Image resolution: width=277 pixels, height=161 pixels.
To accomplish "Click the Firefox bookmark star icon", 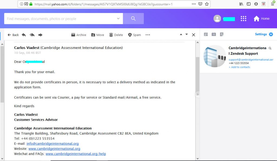I will pyautogui.click(x=207, y=4).
